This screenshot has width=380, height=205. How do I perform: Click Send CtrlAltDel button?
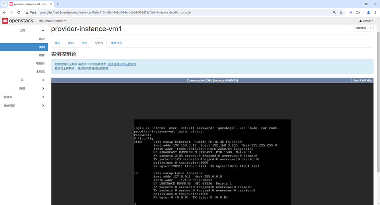pos(363,80)
